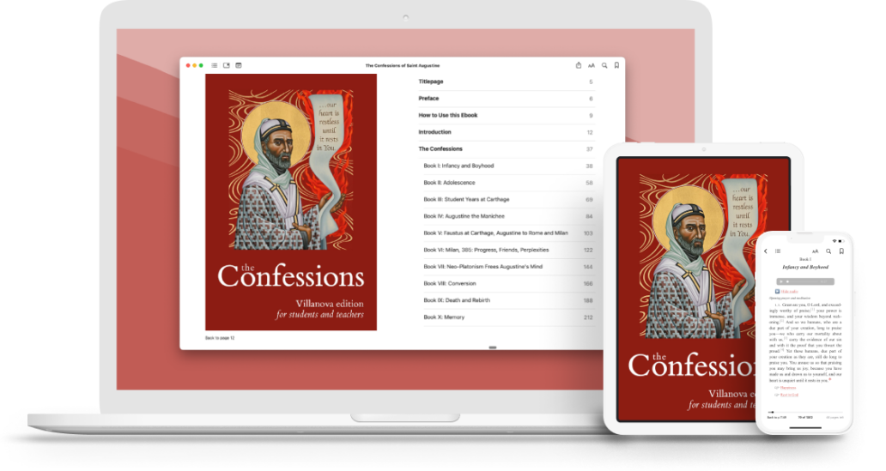Click Back to page 12 link in laptop
Viewport: 886px width, 471px height.
220,338
